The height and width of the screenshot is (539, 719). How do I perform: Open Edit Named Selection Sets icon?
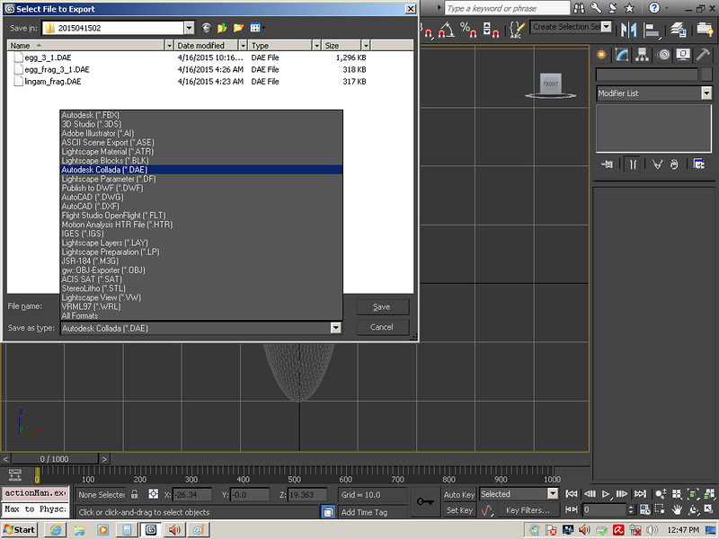[x=516, y=30]
